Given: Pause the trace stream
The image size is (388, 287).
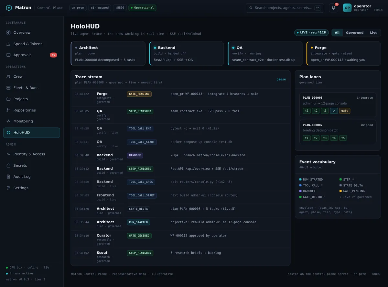Looking at the screenshot, I should click(x=281, y=79).
